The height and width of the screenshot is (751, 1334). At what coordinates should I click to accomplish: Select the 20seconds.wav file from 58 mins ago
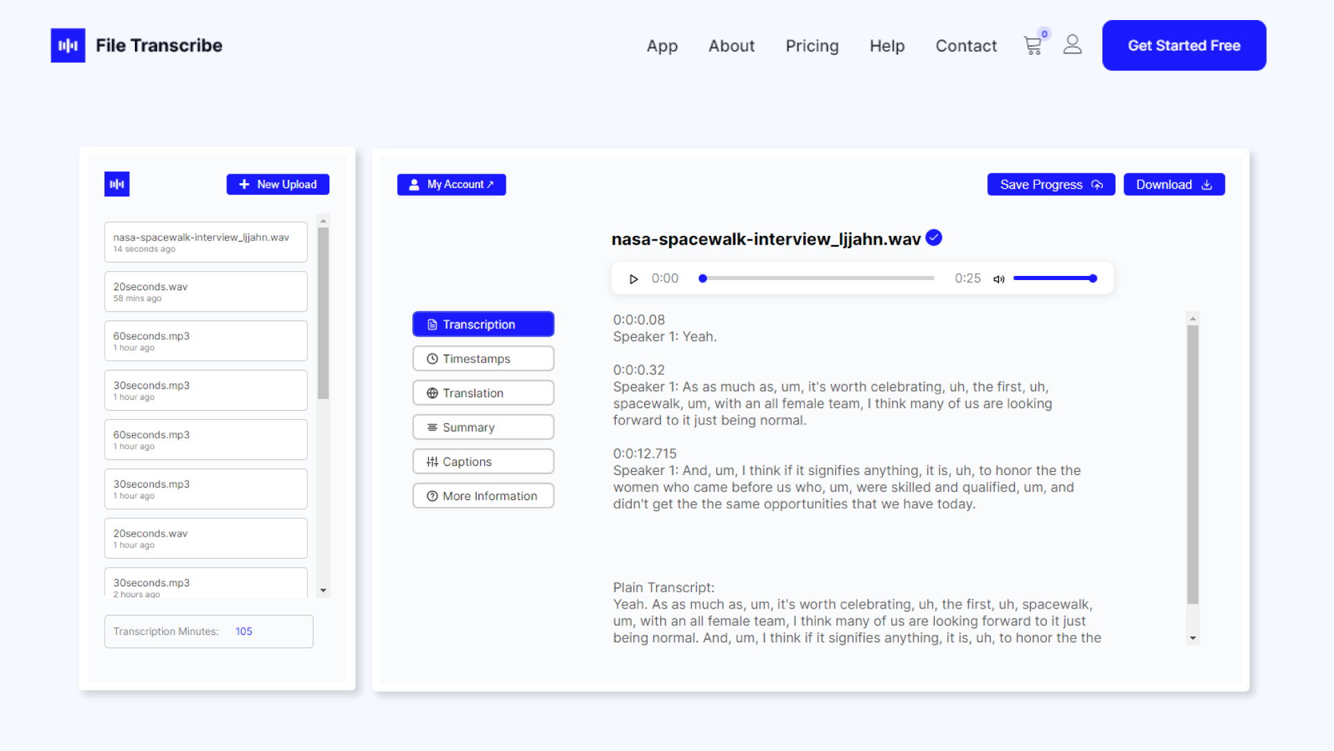205,291
